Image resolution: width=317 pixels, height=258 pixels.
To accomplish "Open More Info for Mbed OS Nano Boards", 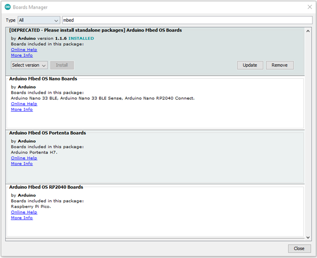I will pyautogui.click(x=22, y=109).
